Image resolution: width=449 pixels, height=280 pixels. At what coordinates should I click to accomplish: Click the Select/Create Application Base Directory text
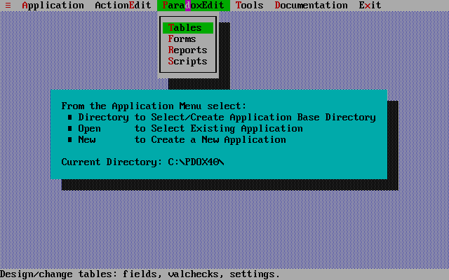[x=264, y=118]
